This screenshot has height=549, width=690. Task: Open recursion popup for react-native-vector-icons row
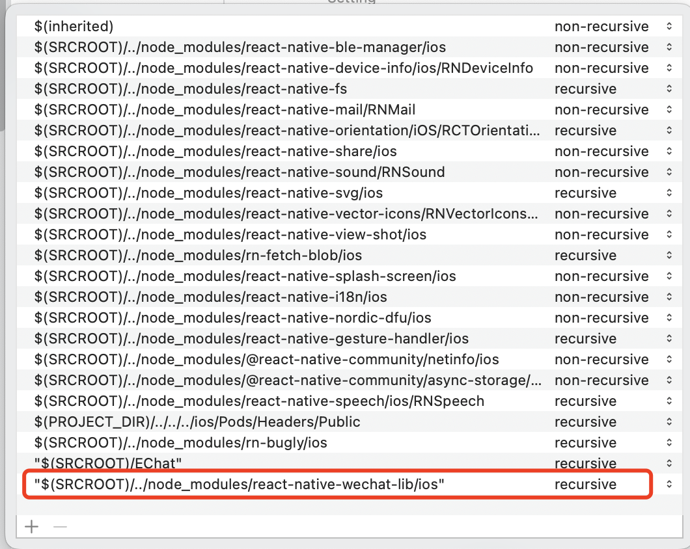(x=669, y=214)
